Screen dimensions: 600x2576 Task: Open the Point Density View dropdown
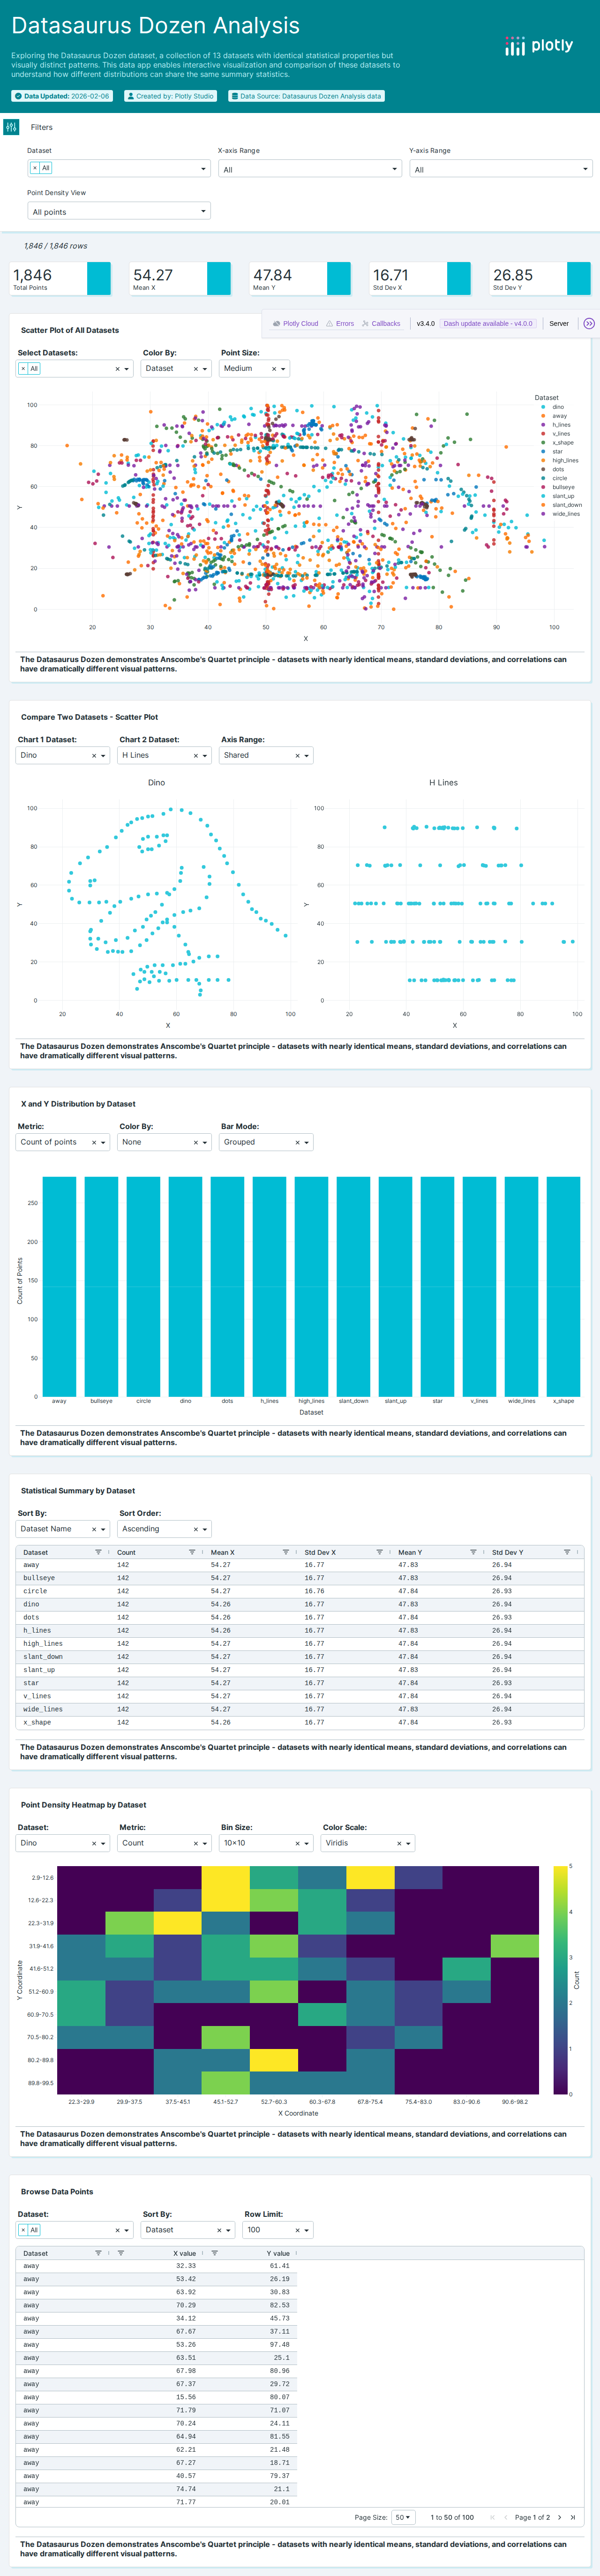tap(119, 211)
